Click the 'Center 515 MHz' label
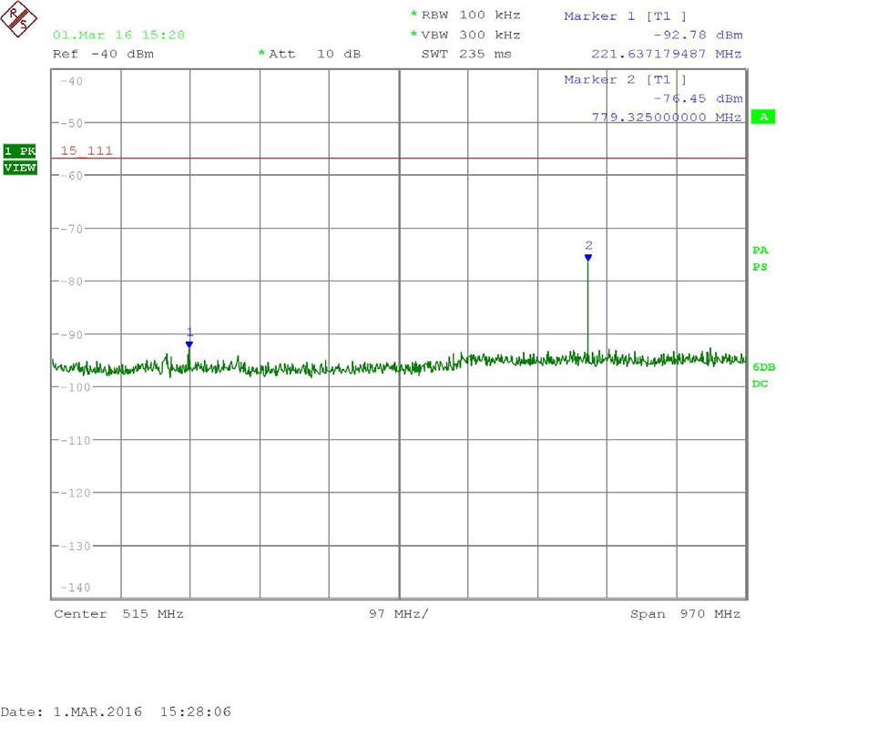The height and width of the screenshot is (738, 888). point(119,614)
